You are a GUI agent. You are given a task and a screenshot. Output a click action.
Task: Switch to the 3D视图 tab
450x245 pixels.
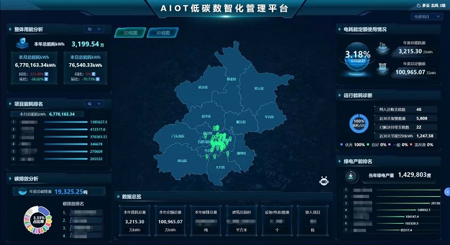point(163,33)
